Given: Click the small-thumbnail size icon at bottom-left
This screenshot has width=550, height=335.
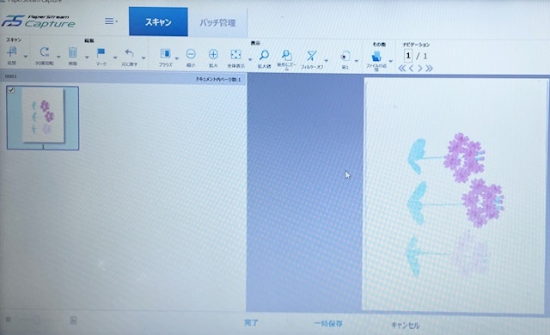Looking at the screenshot, I should tap(8, 320).
